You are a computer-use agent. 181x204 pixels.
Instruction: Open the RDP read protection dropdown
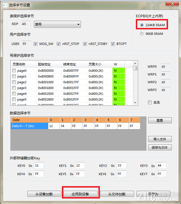[x=57, y=24]
